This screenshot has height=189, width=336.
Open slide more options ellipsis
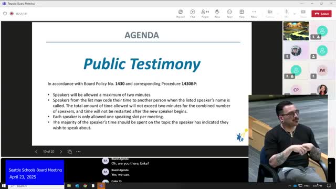coord(78,152)
